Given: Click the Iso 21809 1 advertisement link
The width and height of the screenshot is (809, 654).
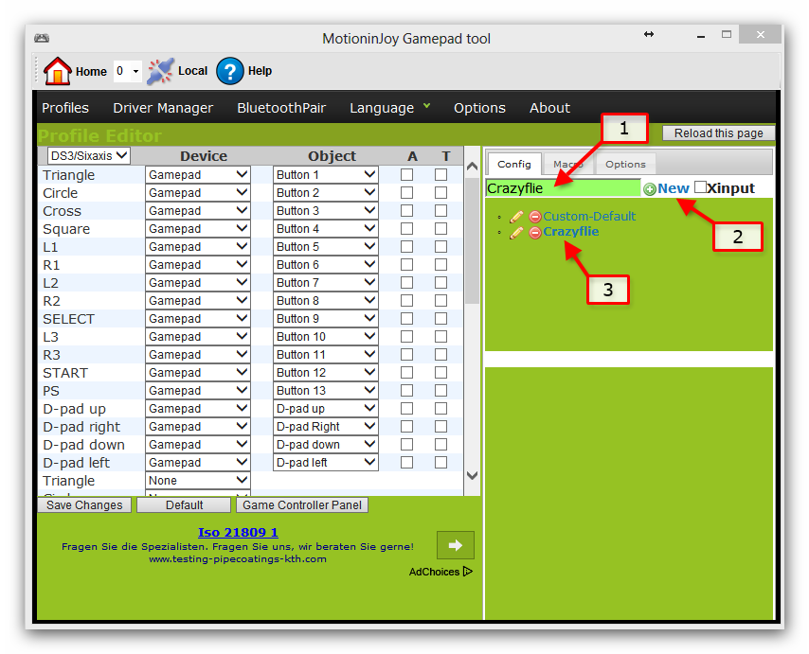Looking at the screenshot, I should pyautogui.click(x=237, y=532).
